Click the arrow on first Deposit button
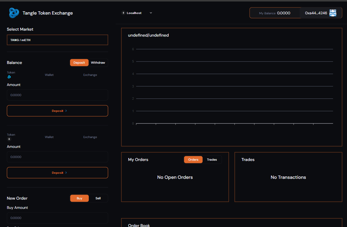 (66, 111)
